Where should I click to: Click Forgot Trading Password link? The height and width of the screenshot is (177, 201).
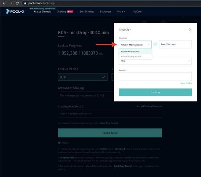tap(150, 106)
